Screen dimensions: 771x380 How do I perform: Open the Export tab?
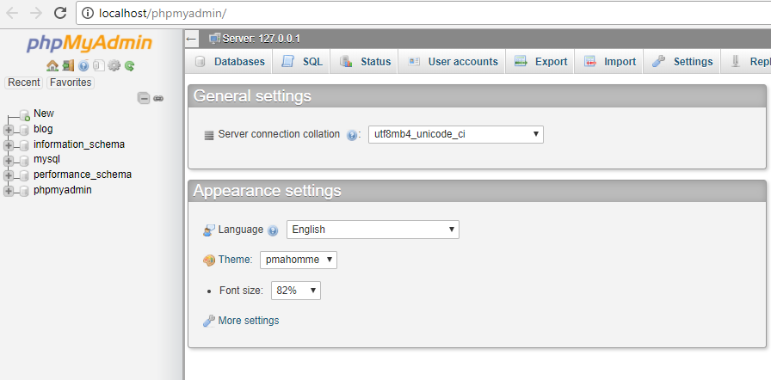click(x=540, y=62)
